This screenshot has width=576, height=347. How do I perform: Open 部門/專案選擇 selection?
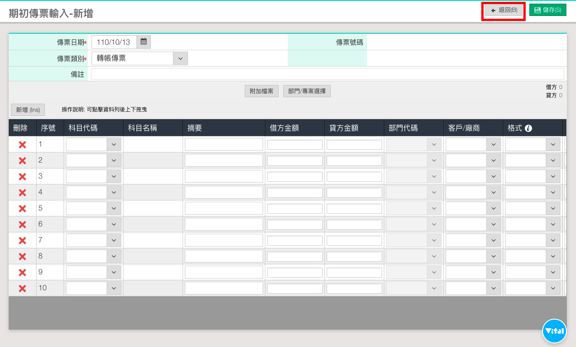(x=307, y=91)
